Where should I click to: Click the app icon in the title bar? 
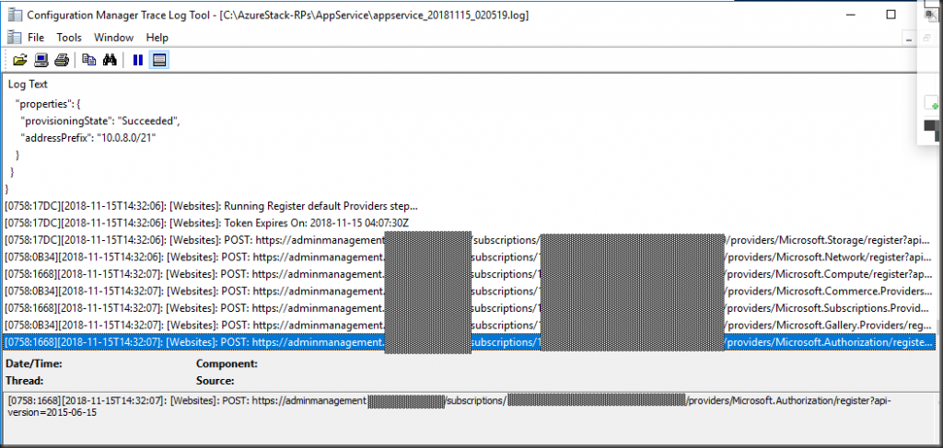13,16
